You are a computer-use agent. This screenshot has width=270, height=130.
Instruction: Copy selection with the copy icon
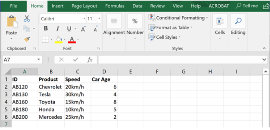tap(26, 29)
